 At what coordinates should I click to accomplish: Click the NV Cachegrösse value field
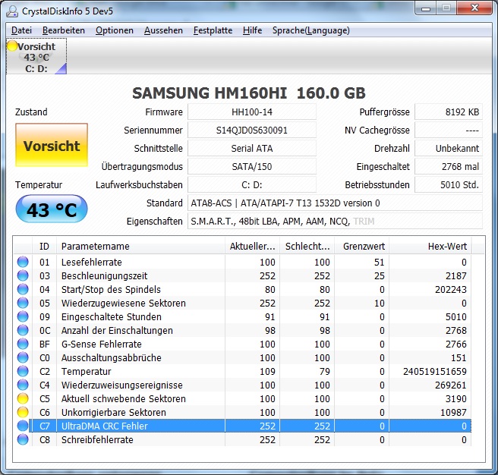tap(449, 131)
